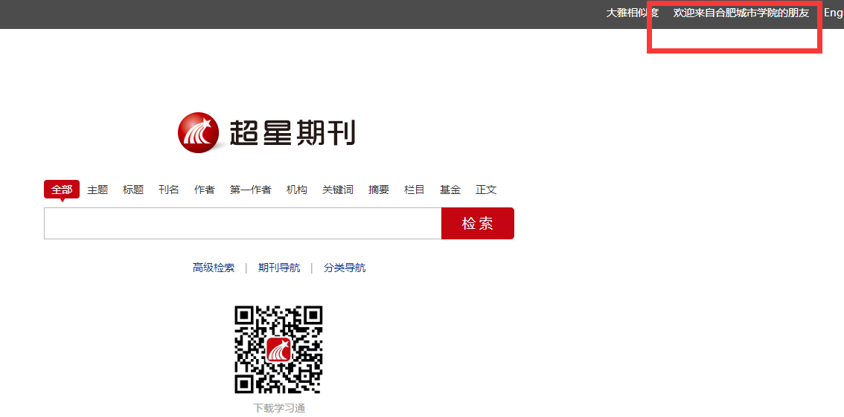844x417 pixels.
Task: Switch to the 机构 search tab
Action: (296, 189)
